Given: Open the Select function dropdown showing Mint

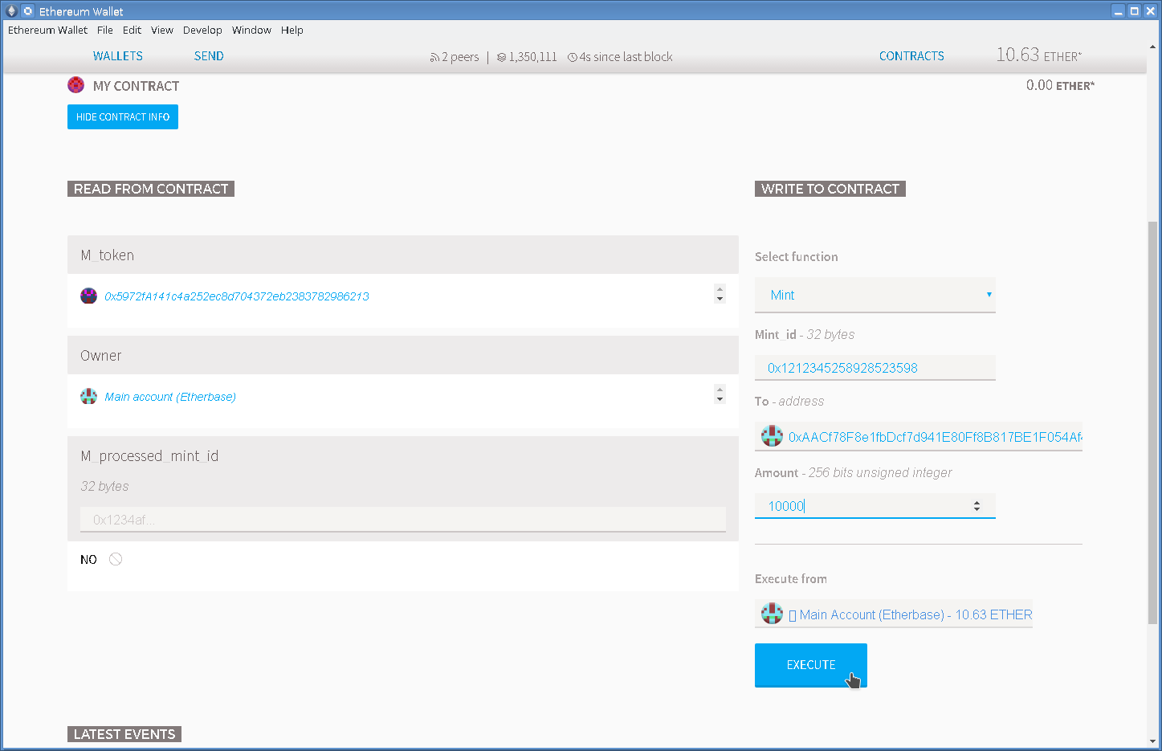Looking at the screenshot, I should click(875, 295).
